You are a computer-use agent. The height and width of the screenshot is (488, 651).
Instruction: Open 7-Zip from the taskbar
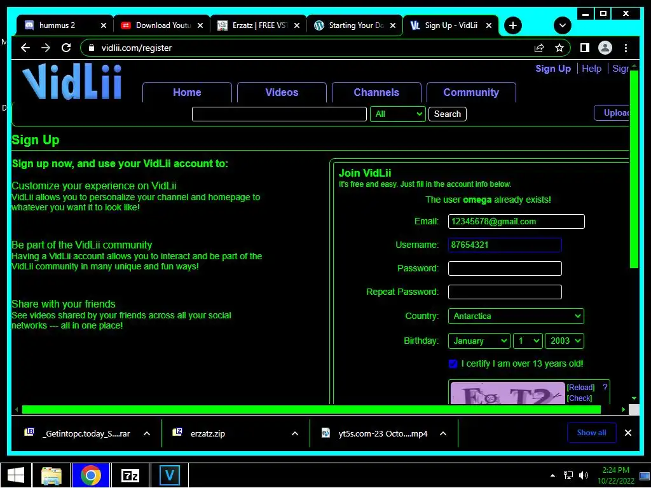(130, 475)
